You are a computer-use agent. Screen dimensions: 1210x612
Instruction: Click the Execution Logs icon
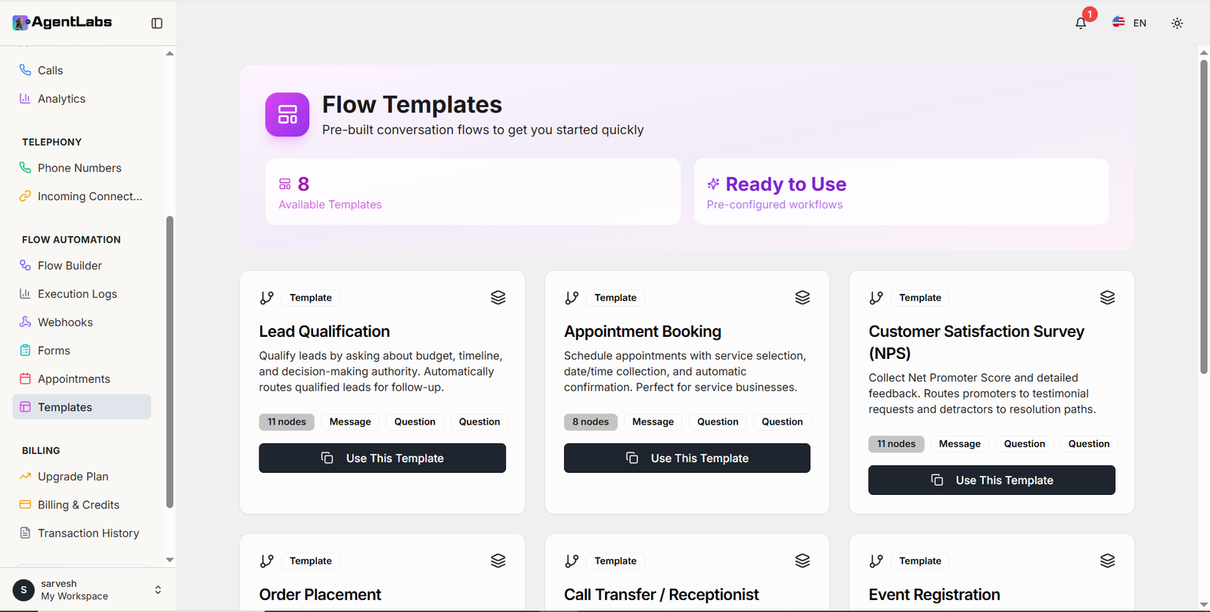(25, 294)
